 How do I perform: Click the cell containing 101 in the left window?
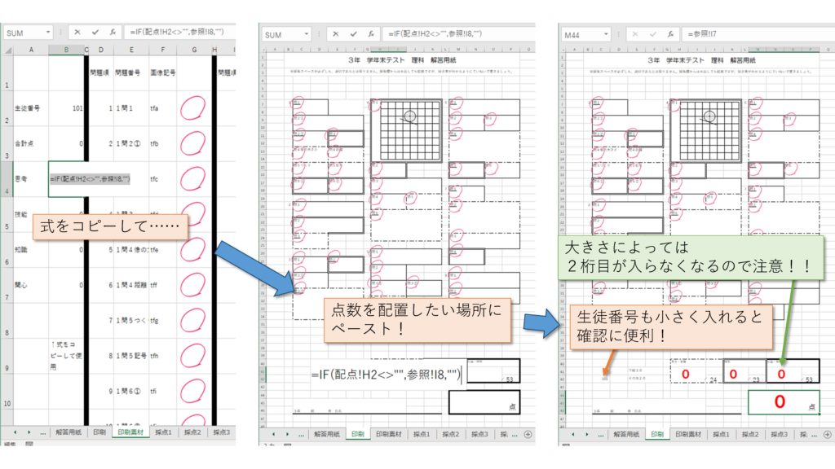pyautogui.click(x=66, y=108)
